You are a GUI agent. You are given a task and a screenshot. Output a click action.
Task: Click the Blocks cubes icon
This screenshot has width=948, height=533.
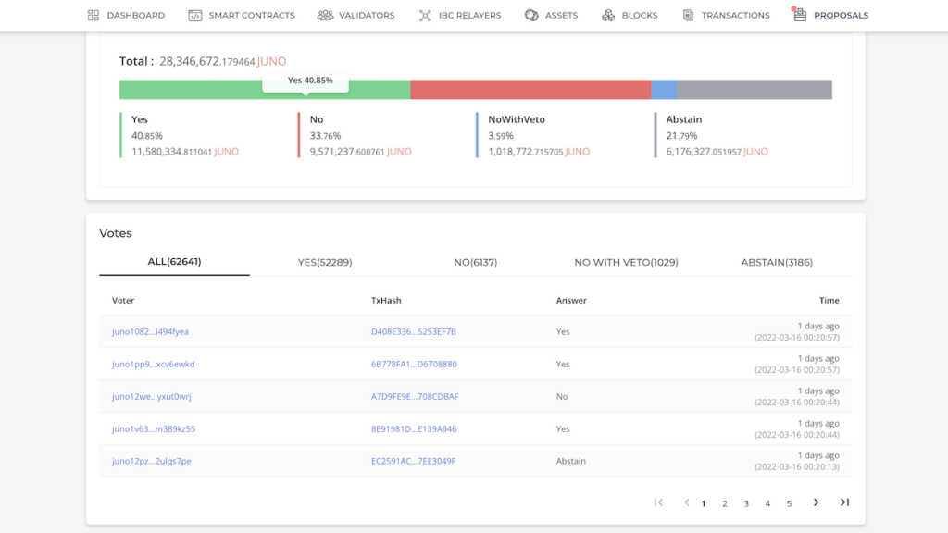pos(608,15)
